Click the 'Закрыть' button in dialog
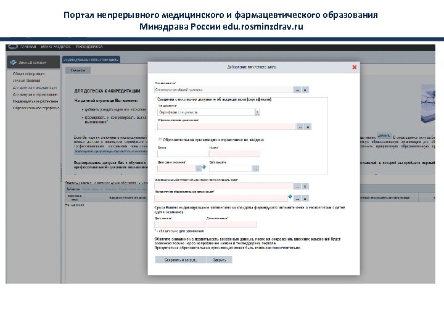The width and height of the screenshot is (444, 333). pos(220,260)
